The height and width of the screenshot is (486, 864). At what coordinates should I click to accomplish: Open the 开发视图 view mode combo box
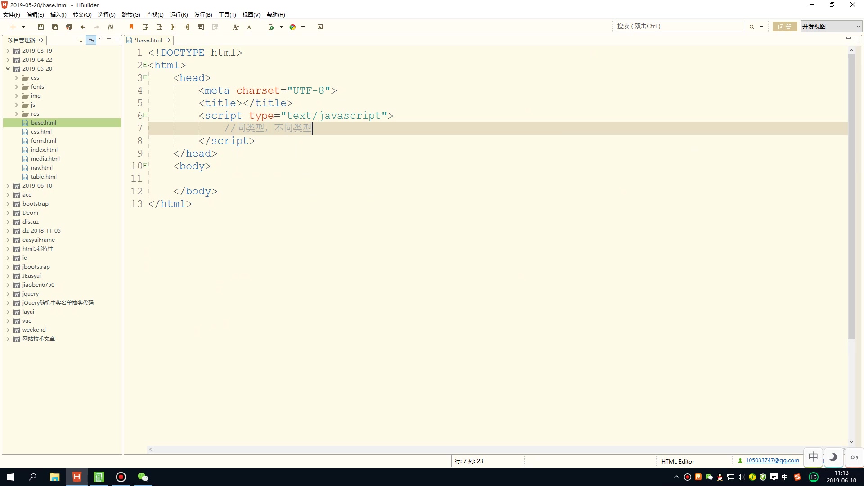tap(831, 27)
